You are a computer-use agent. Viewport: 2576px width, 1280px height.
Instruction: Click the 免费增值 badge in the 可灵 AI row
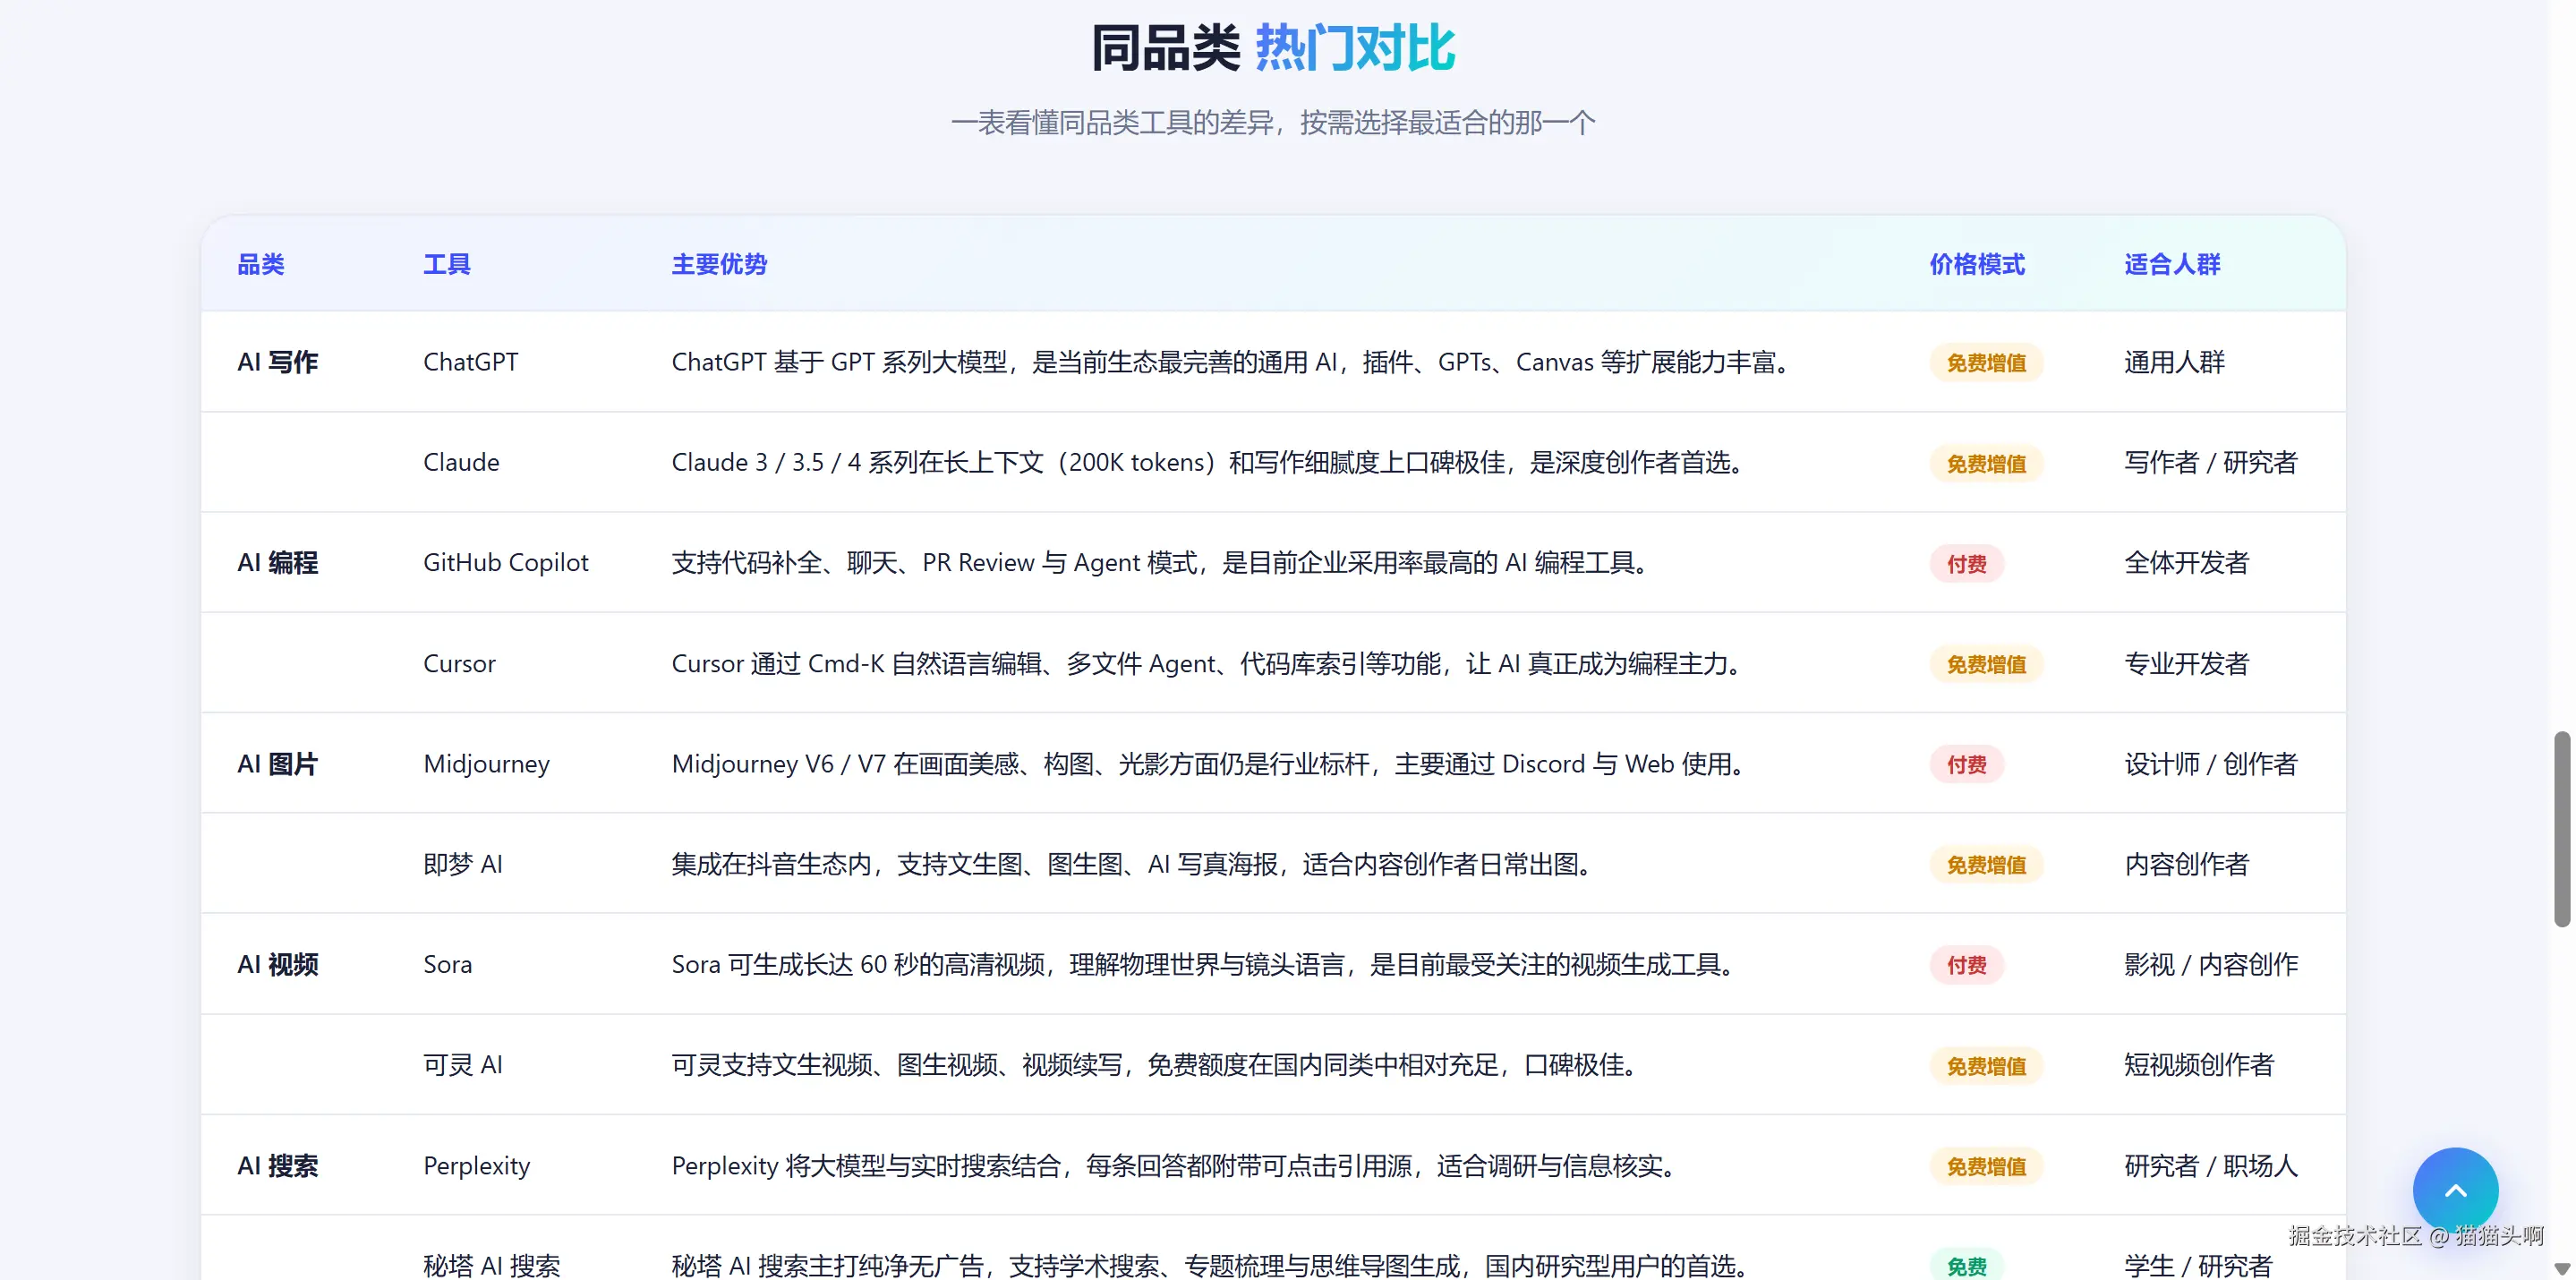point(1986,1066)
